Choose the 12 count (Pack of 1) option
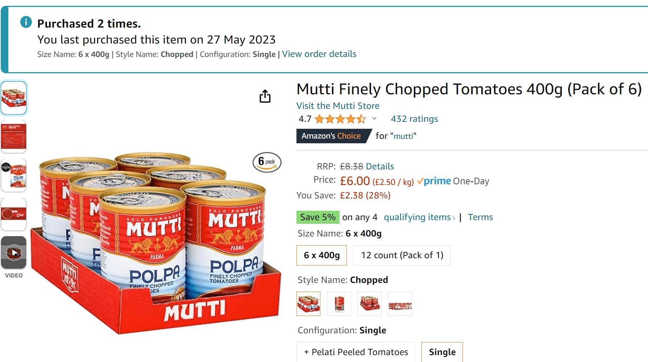 tap(402, 255)
